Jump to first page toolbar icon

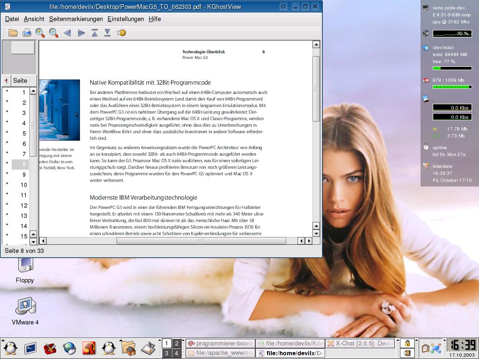(x=94, y=33)
